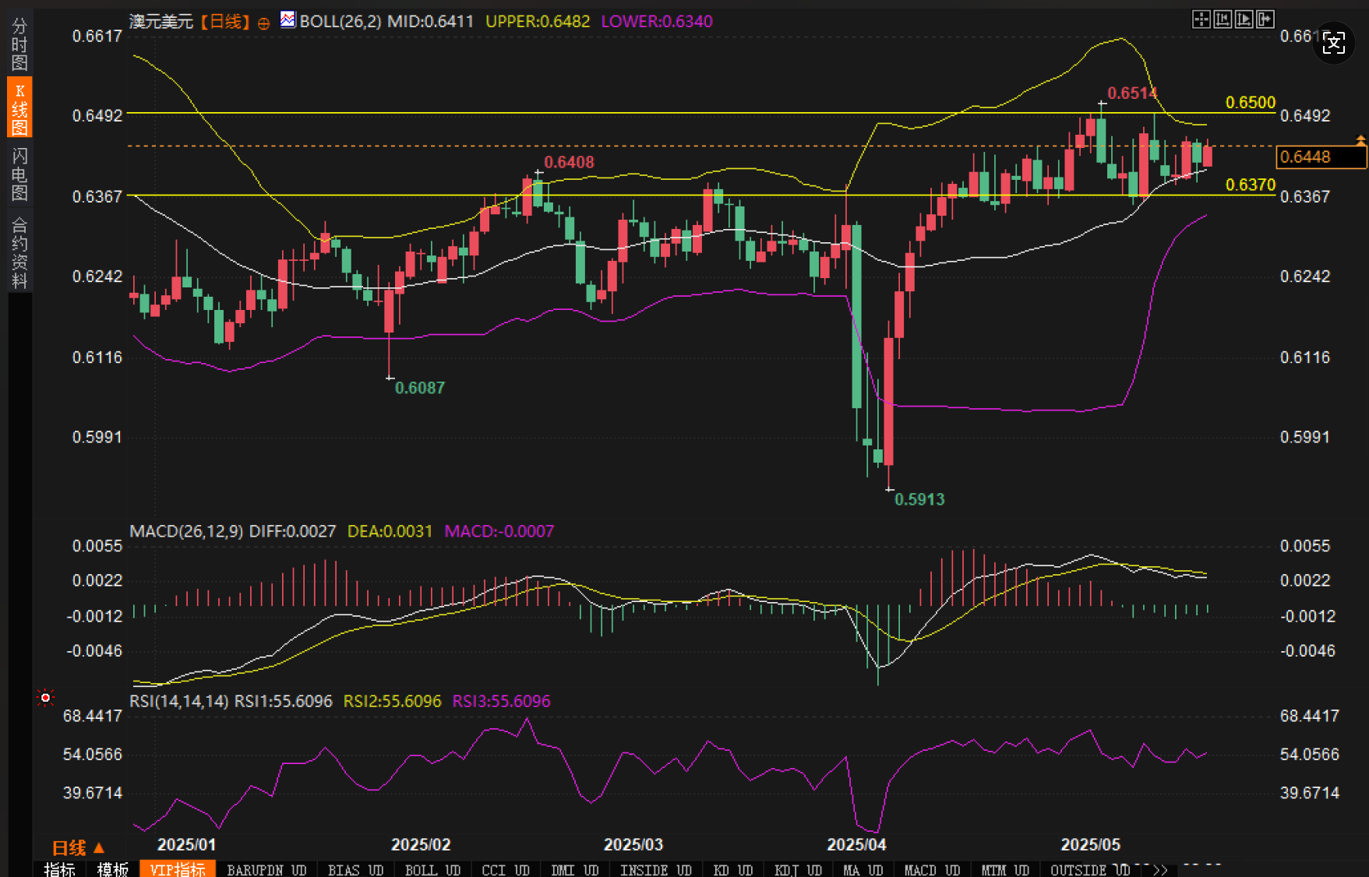Click the MID:0.6411 value

click(x=430, y=22)
